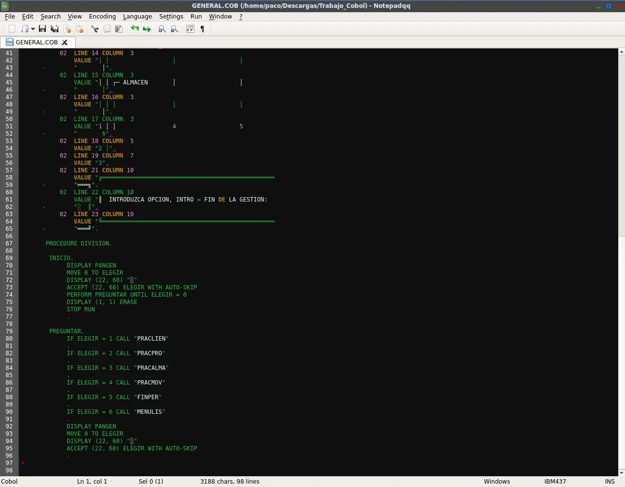Close the GENERAL.COB tab
The width and height of the screenshot is (625, 487).
(x=64, y=42)
